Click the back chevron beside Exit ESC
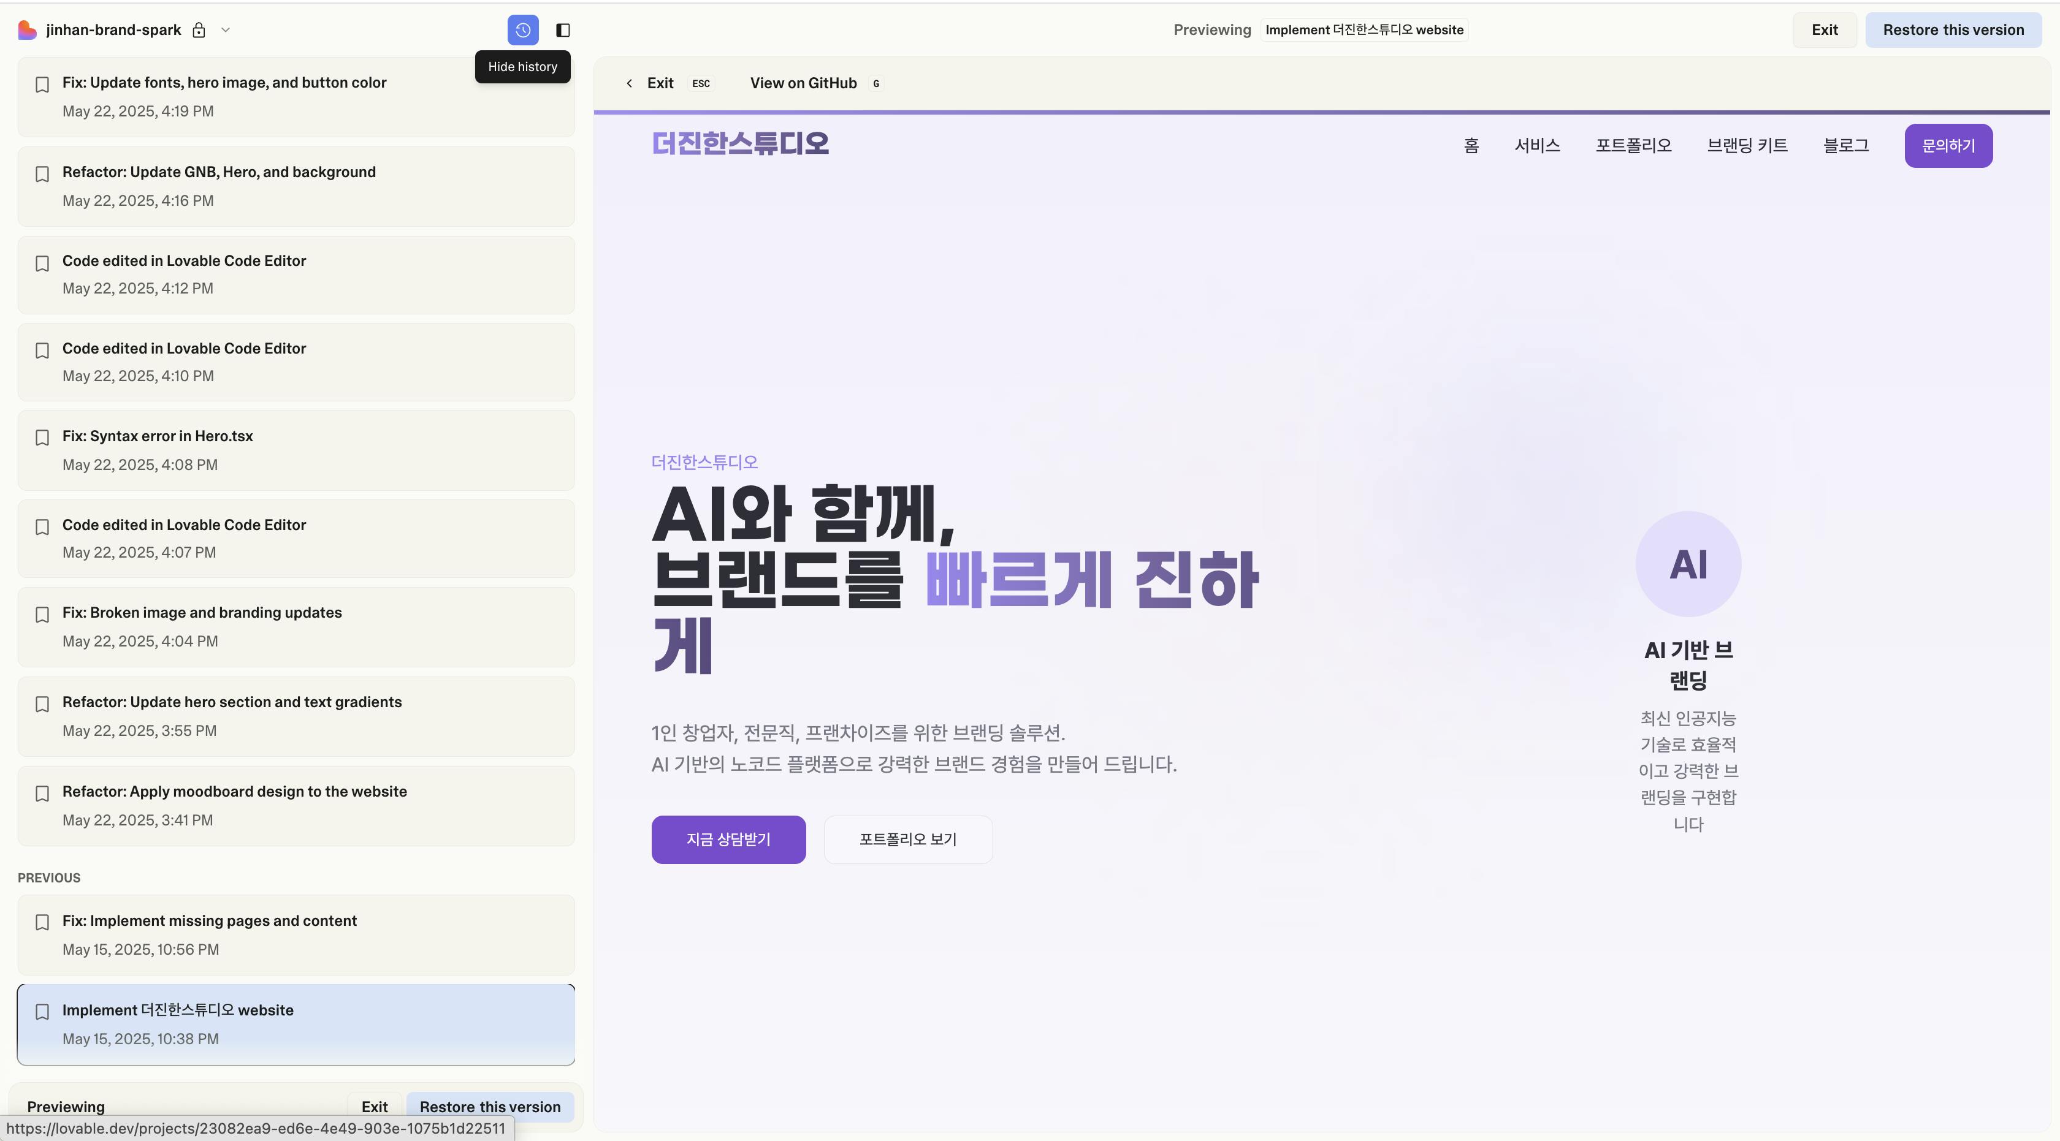 (x=630, y=83)
